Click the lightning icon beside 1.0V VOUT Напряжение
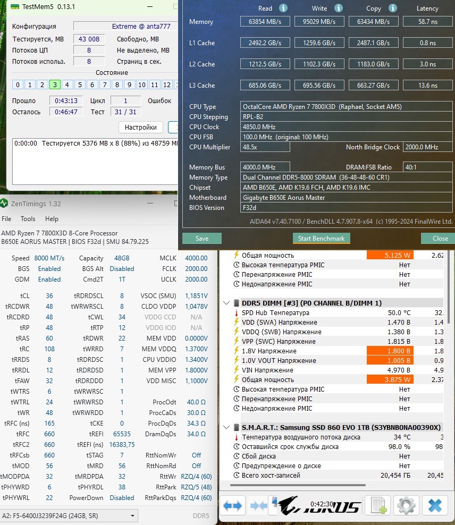Image resolution: width=455 pixels, height=525 pixels. pos(237,360)
